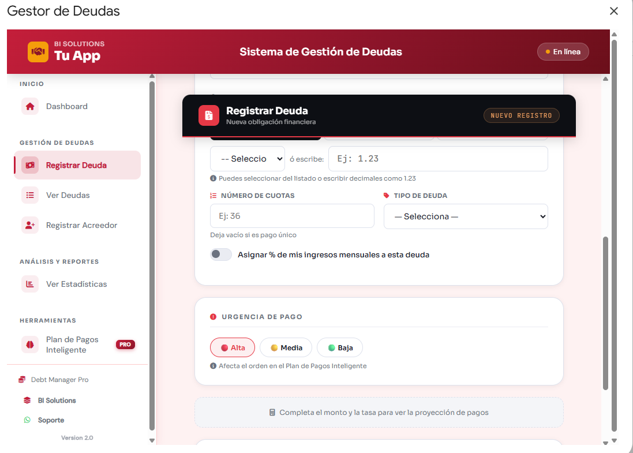Viewport: 633px width, 453px height.
Task: Go to Registrar Deuda menu item
Action: pos(77,165)
